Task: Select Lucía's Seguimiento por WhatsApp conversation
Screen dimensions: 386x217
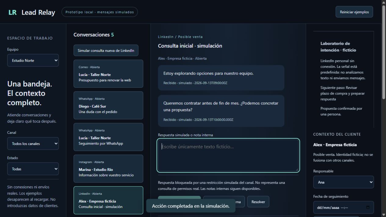Action: tap(108, 137)
